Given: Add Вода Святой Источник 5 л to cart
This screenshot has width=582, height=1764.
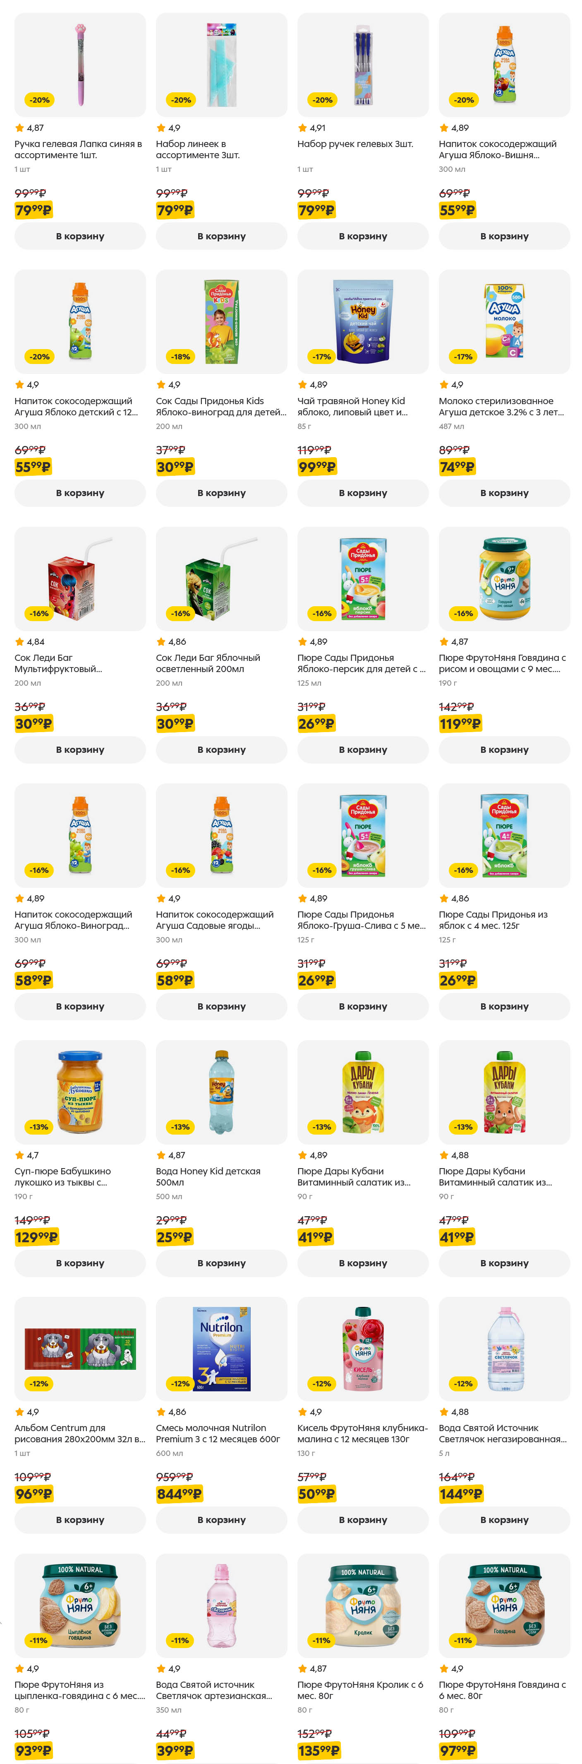Looking at the screenshot, I should pyautogui.click(x=504, y=1520).
